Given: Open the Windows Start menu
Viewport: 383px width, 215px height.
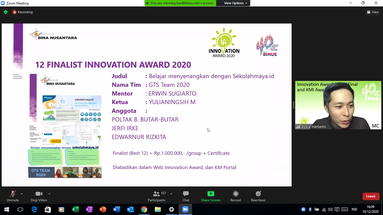Looking at the screenshot, I should pyautogui.click(x=7, y=209).
